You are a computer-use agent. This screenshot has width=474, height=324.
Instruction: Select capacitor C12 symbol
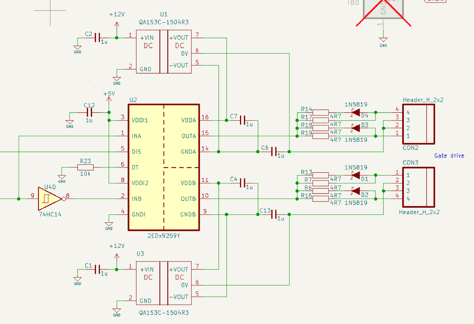[x=89, y=113]
